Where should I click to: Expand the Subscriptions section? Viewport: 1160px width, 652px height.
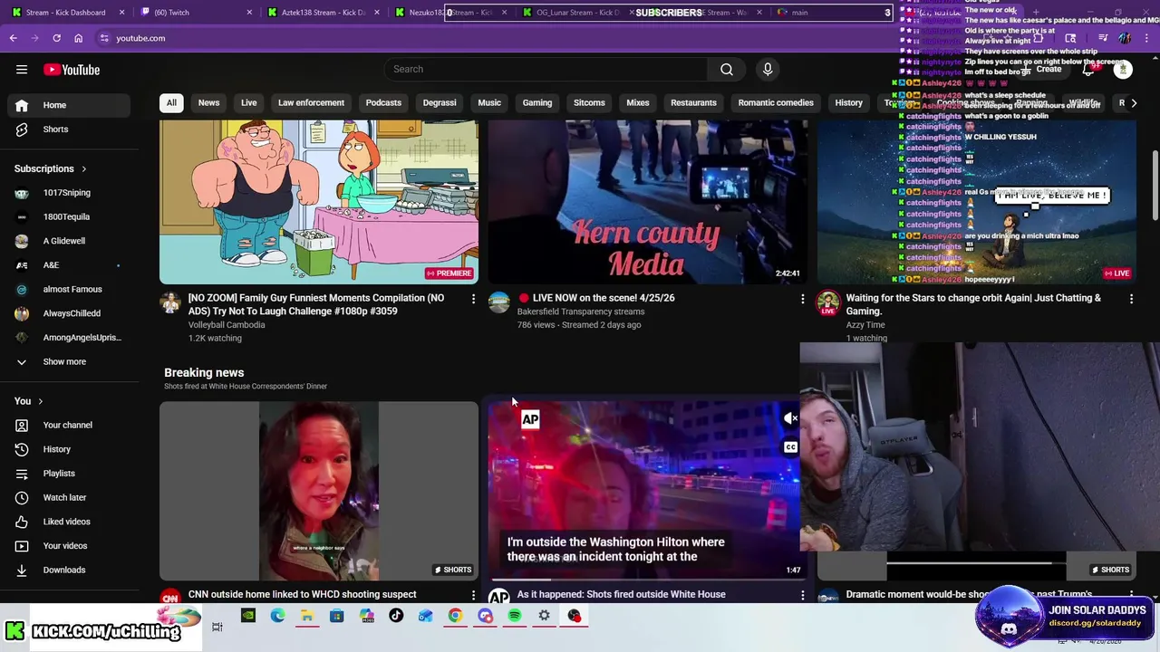click(51, 168)
